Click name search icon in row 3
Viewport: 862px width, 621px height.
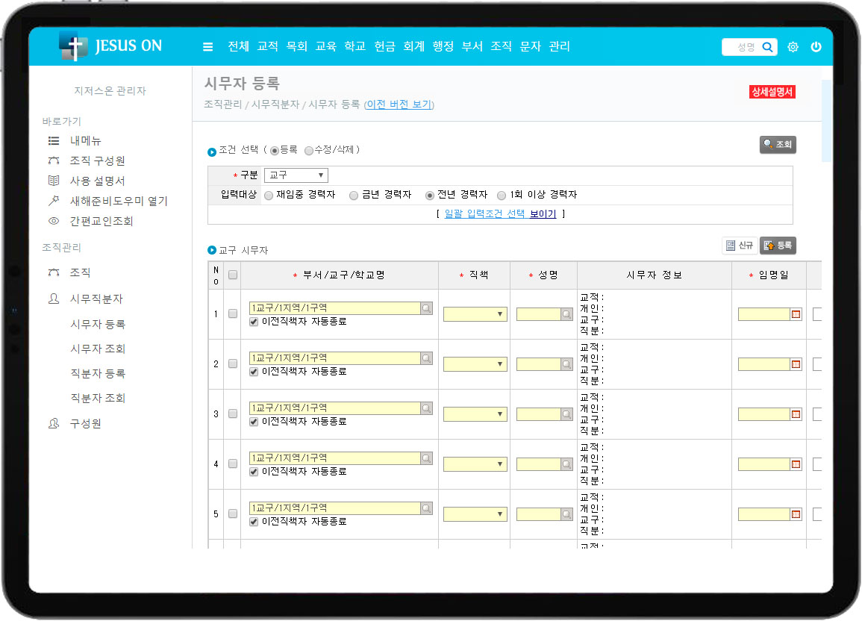[x=566, y=414]
